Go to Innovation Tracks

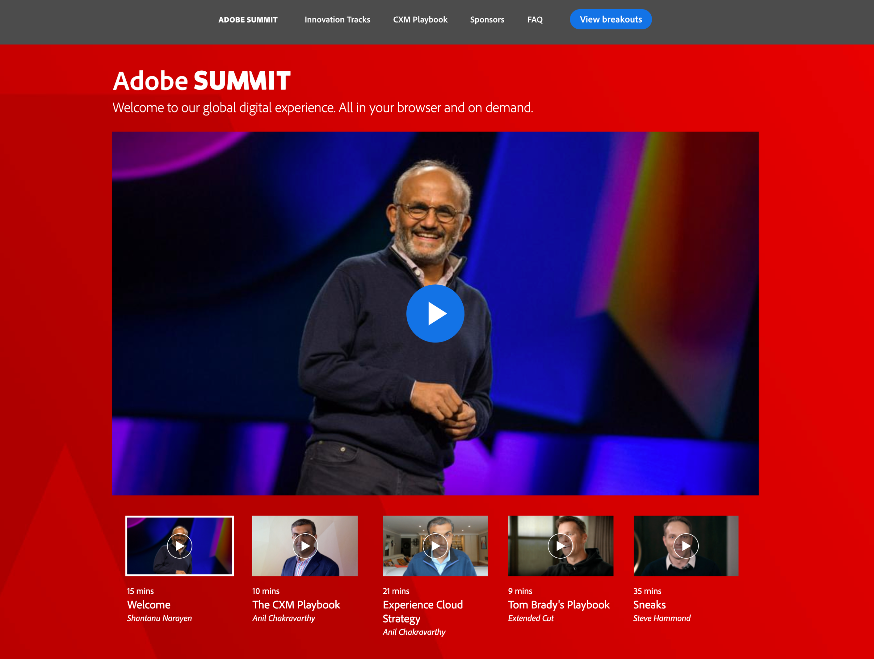click(337, 20)
